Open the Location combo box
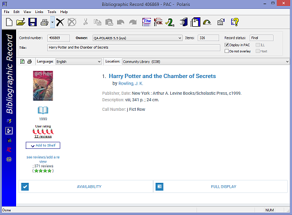The width and height of the screenshot is (292, 215). 206,61
